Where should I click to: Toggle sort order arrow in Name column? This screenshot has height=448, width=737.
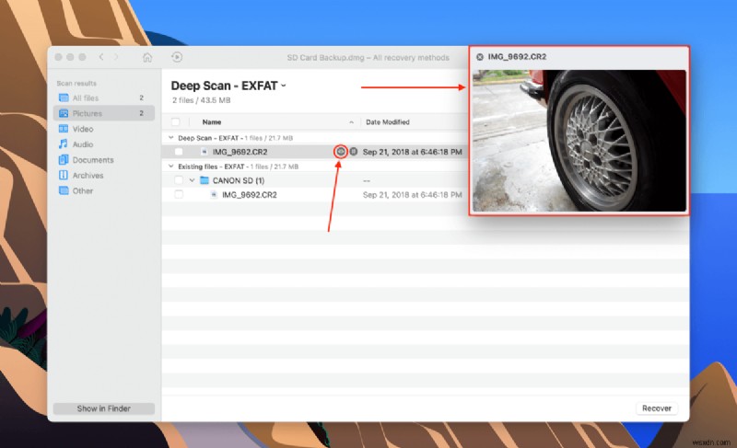352,122
